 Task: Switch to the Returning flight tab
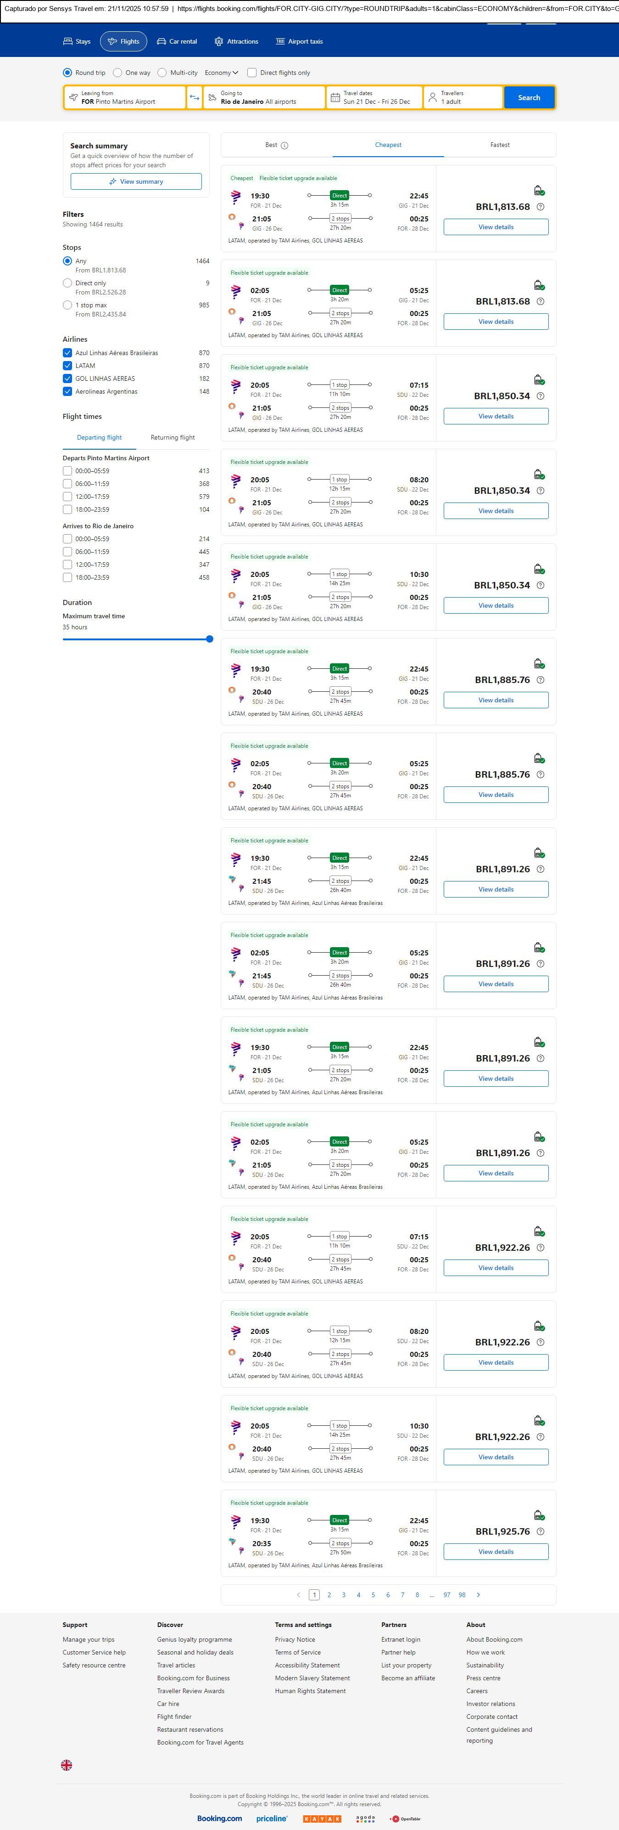pos(173,438)
